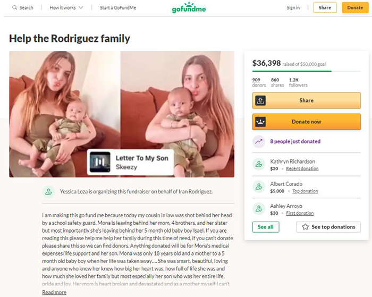The image size is (372, 297).
Task: Click Albert Corado's donor avatar icon
Action: click(x=259, y=186)
